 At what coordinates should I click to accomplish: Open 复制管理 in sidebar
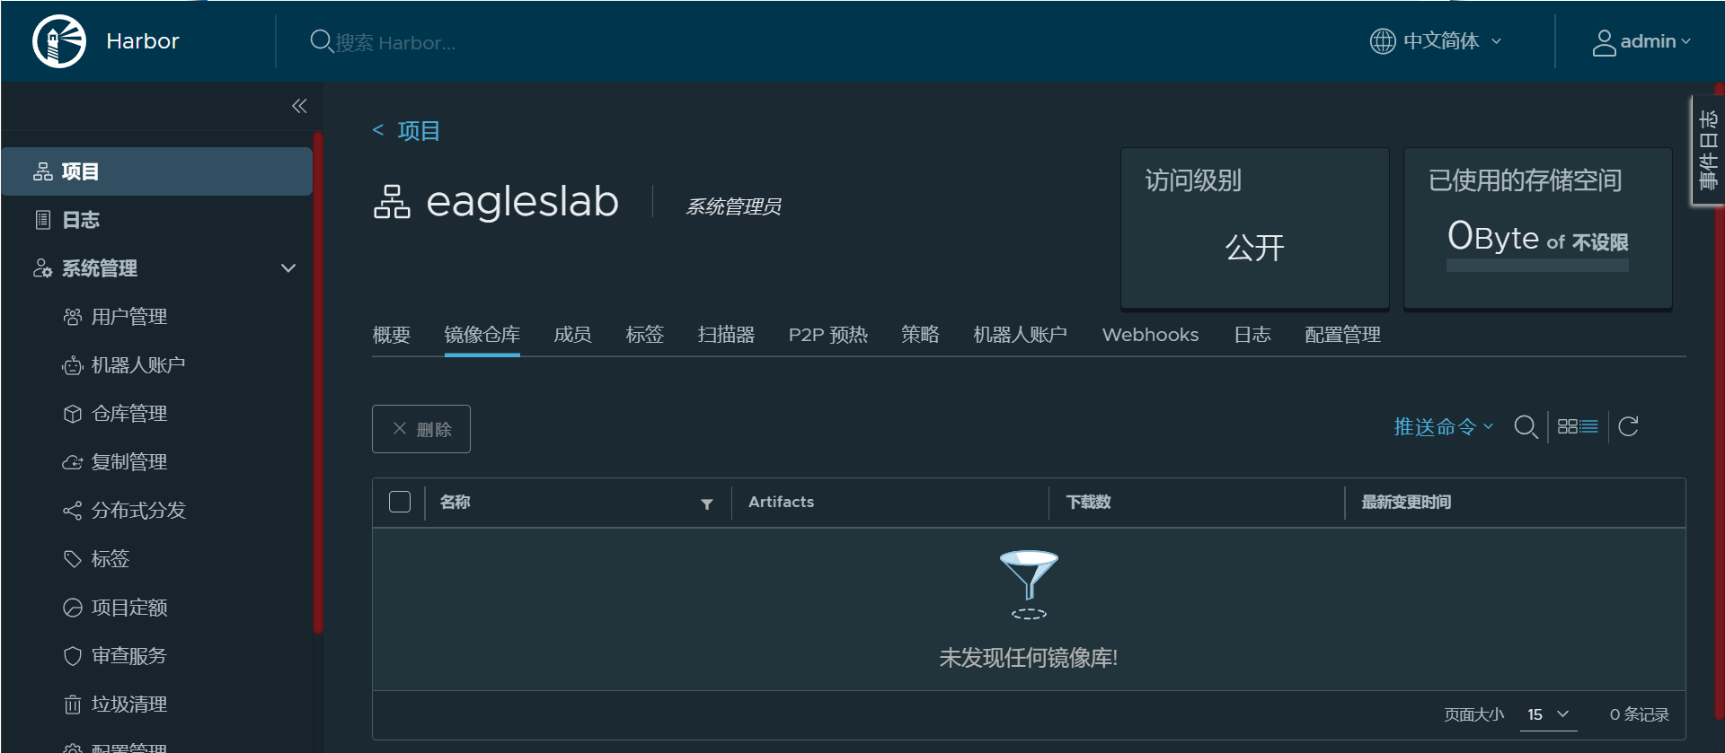pos(129,462)
